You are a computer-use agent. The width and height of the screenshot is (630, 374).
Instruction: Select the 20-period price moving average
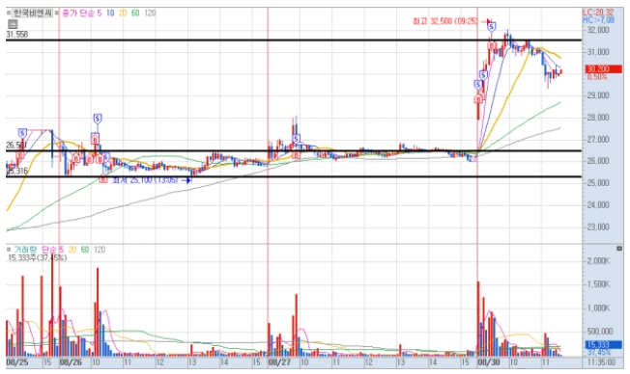[123, 13]
